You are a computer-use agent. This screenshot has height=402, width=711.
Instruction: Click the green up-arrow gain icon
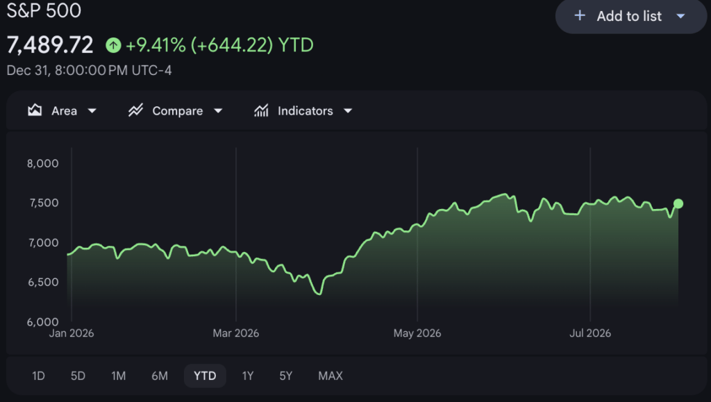click(x=113, y=45)
